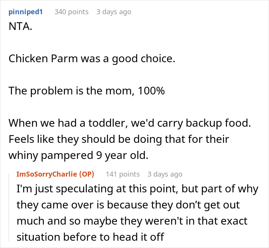Image resolution: width=269 pixels, height=248 pixels.
Task: Click the situation before to head it off line
Action: tap(90, 237)
